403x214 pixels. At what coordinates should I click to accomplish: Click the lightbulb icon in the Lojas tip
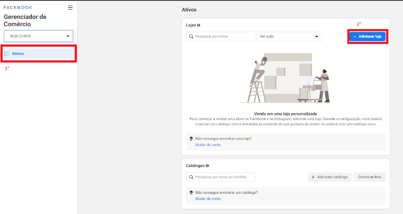(191, 139)
